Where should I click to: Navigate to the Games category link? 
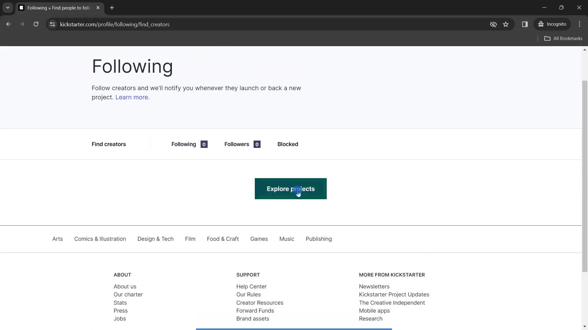pos(259,239)
